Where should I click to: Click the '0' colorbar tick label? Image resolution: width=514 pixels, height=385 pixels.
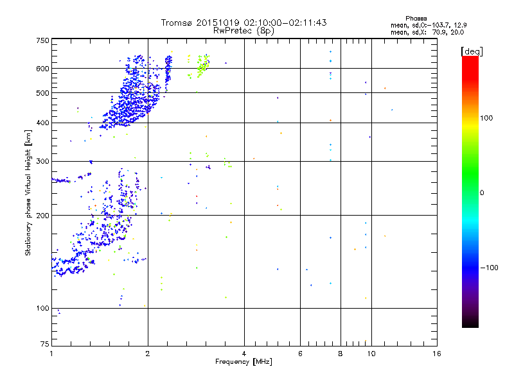pyautogui.click(x=482, y=193)
